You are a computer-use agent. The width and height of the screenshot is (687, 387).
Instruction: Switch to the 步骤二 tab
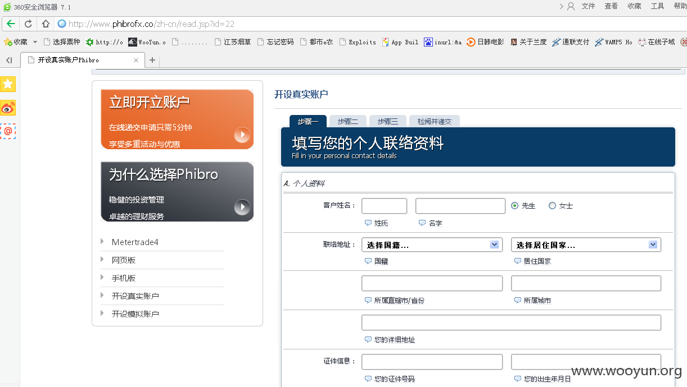[x=348, y=121]
